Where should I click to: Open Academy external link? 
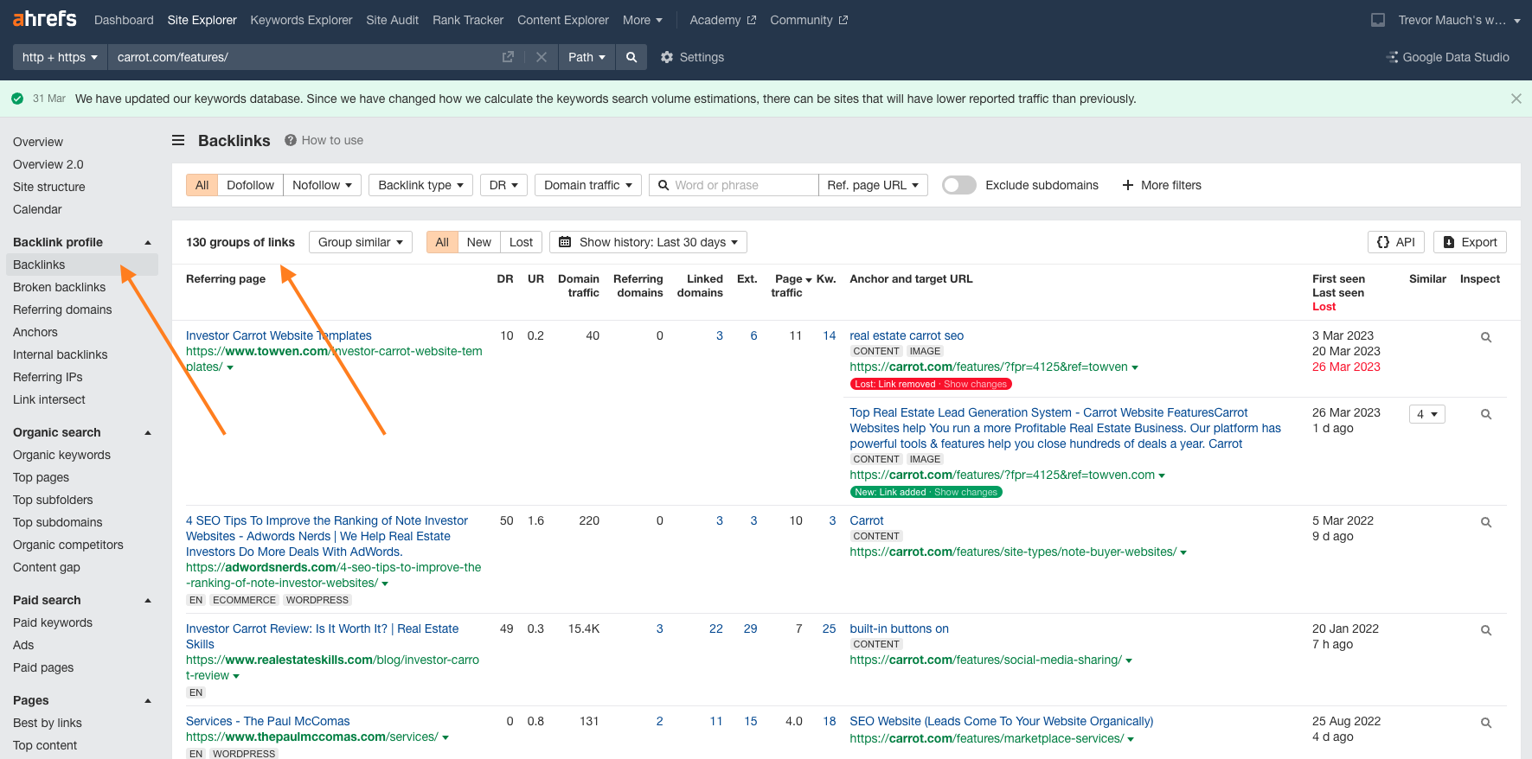(723, 20)
